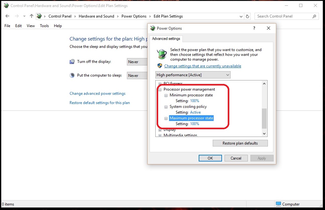The height and width of the screenshot is (210, 325).
Task: Go up one folder level with Up arrow
Action: [31, 16]
